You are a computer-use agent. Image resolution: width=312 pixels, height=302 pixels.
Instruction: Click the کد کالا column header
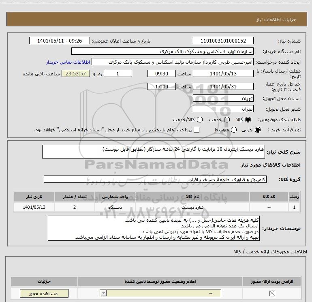tap(269, 197)
